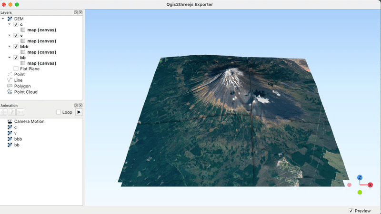Click the red X axis of the navigation widget

[x=370, y=185]
